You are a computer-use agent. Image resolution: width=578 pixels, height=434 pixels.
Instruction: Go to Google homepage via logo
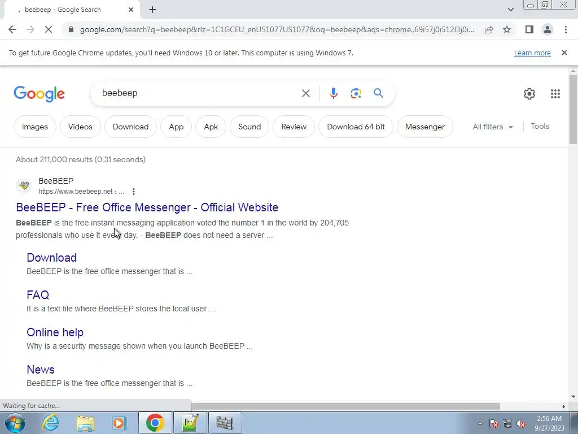click(x=39, y=94)
